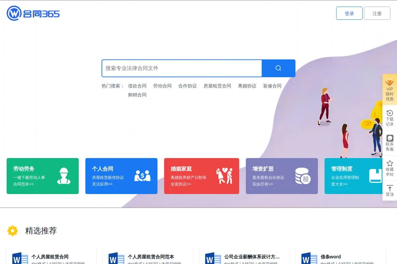
Task: Click the 登录 button
Action: pos(349,14)
